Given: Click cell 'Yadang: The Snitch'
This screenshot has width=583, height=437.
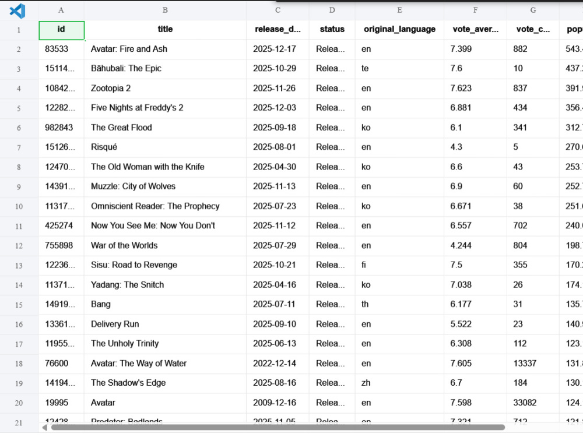Looking at the screenshot, I should coord(165,285).
